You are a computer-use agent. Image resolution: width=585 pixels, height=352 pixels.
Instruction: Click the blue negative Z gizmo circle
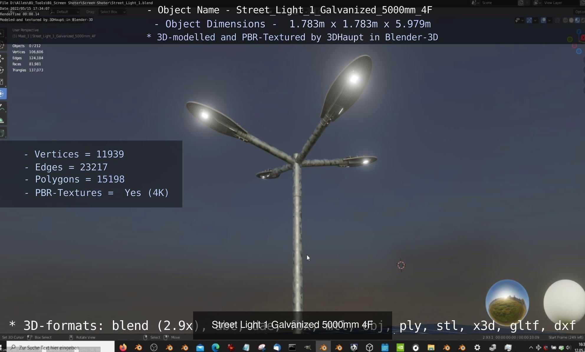coord(579,51)
